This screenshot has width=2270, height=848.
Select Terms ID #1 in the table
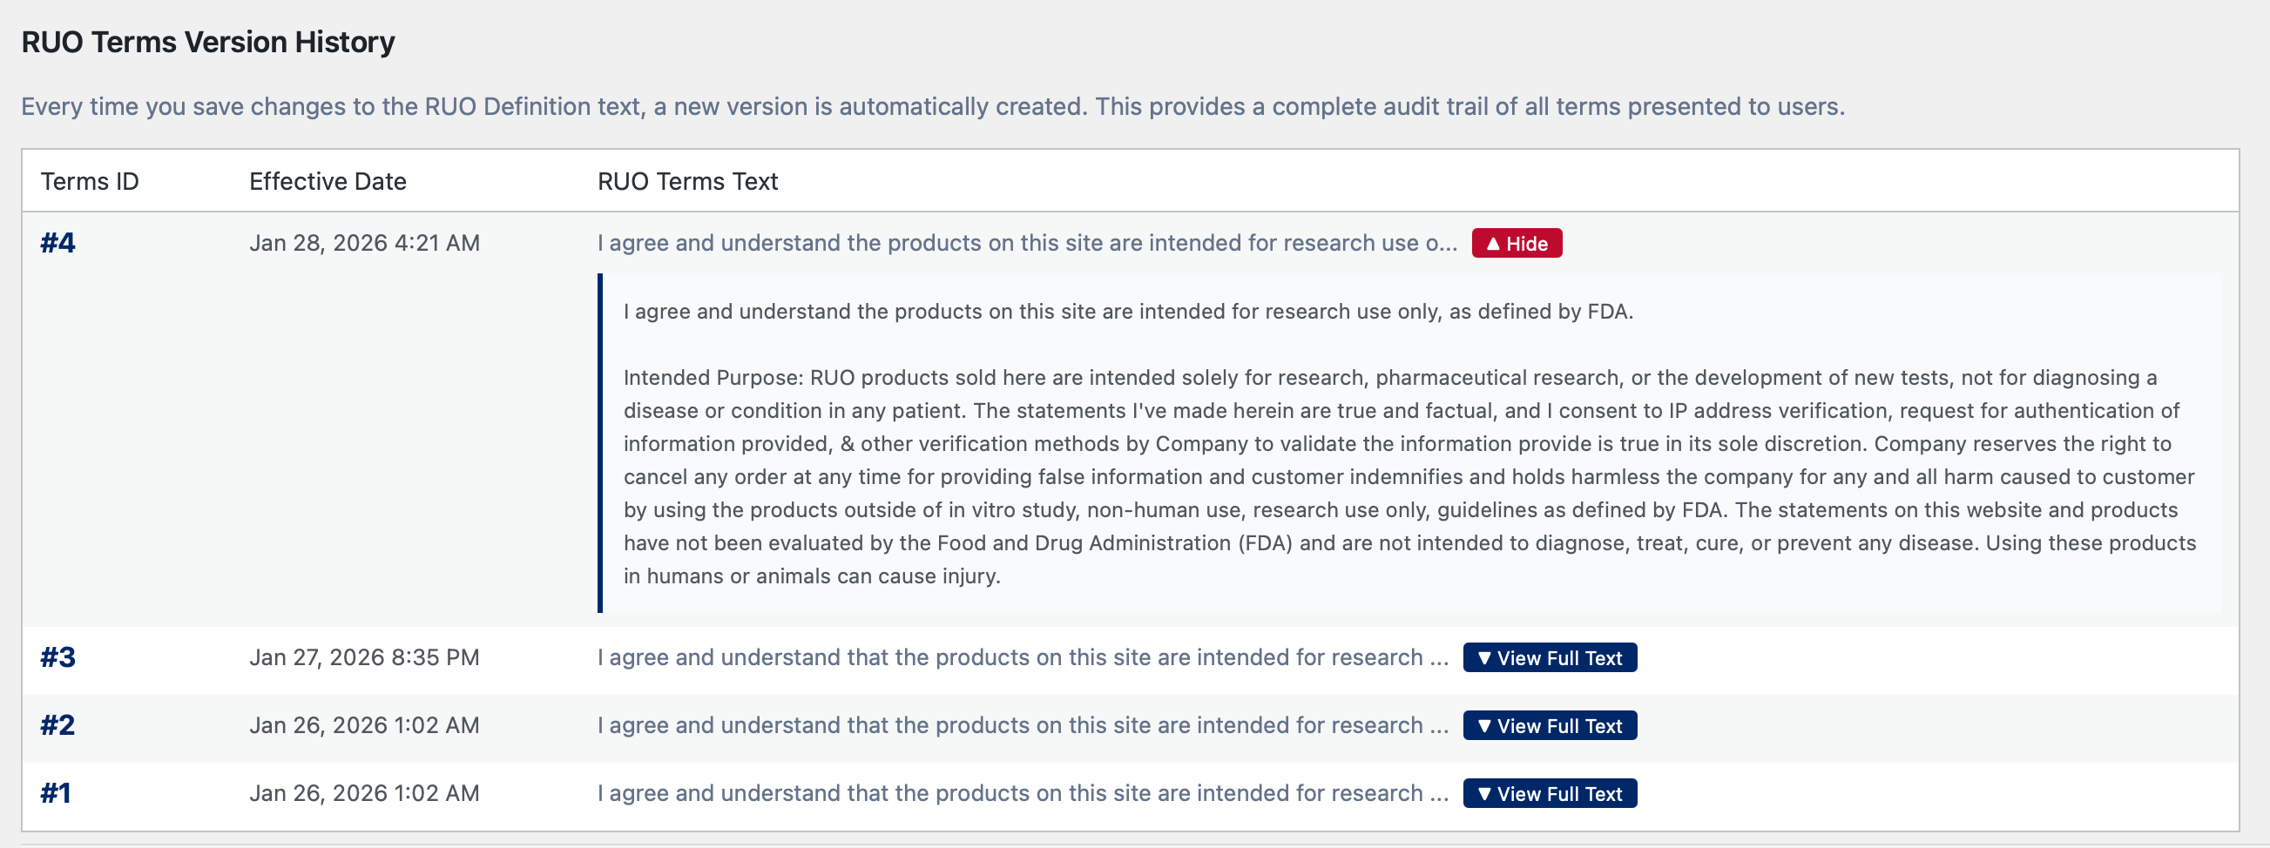click(56, 792)
